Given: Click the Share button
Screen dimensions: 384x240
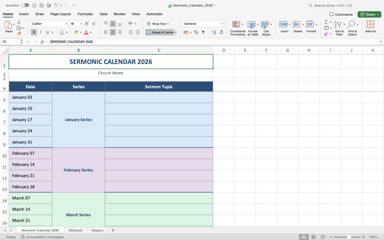Looking at the screenshot, I should (x=369, y=14).
